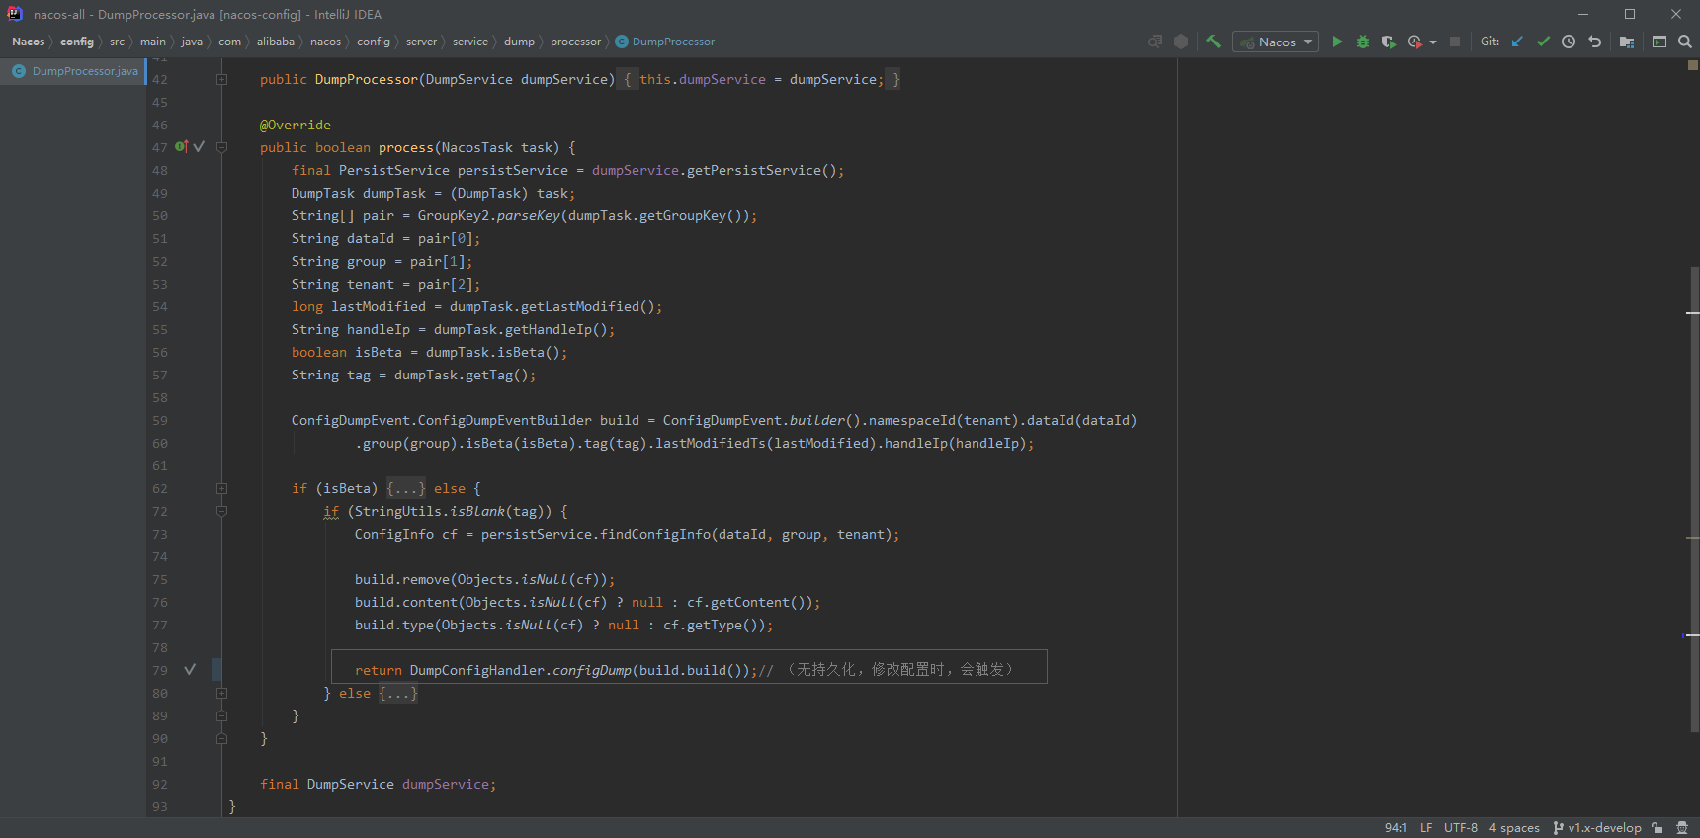The width and height of the screenshot is (1700, 838).
Task: Expand the else fold marker at line 80
Action: pos(221,693)
